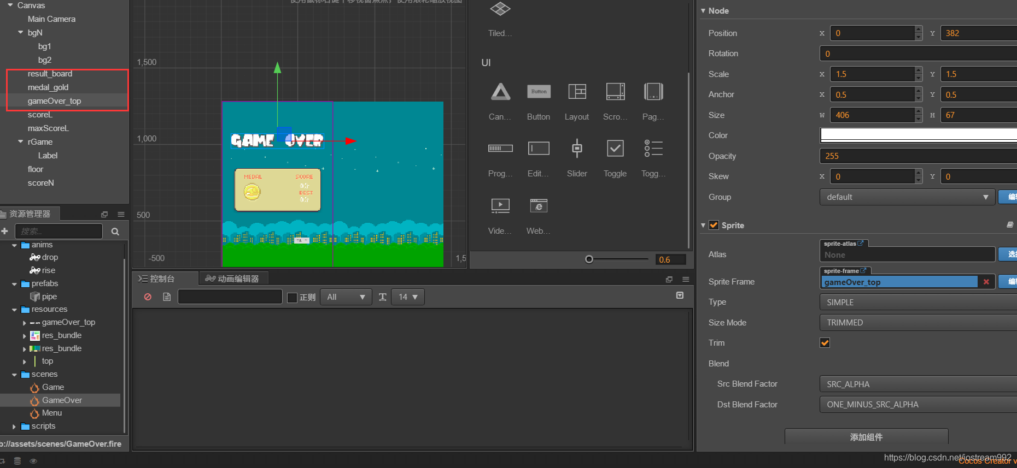
Task: Select the gameOver_top node in hierarchy
Action: pos(54,101)
